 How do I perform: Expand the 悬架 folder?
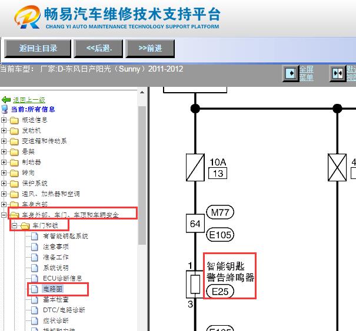click(4, 151)
